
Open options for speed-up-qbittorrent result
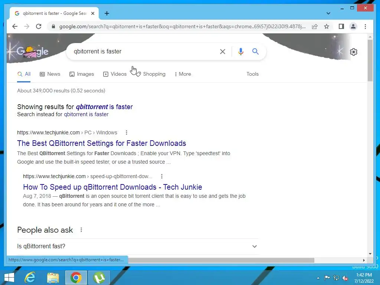pyautogui.click(x=162, y=176)
